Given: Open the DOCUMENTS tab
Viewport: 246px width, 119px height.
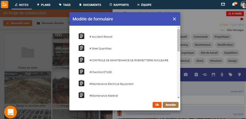Looking at the screenshot, I should (x=90, y=5).
